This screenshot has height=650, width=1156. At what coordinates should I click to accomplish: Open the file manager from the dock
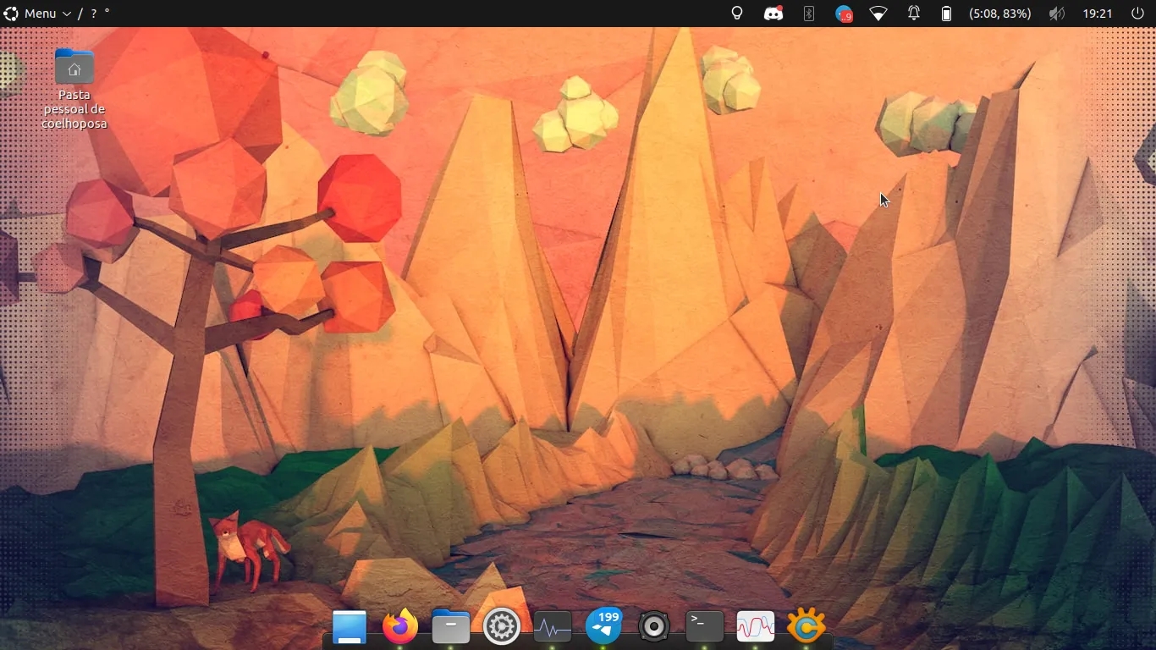[451, 627]
